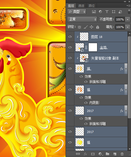131x157 pixels.
Task: Click link layers chain icon
Action: [78, 154]
